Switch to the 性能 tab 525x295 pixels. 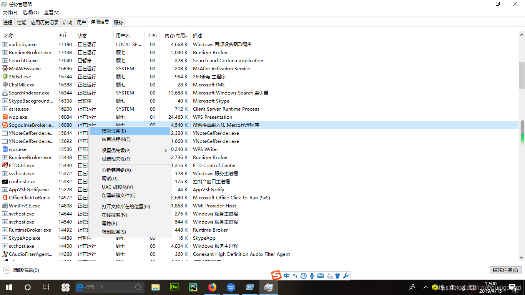pos(22,23)
